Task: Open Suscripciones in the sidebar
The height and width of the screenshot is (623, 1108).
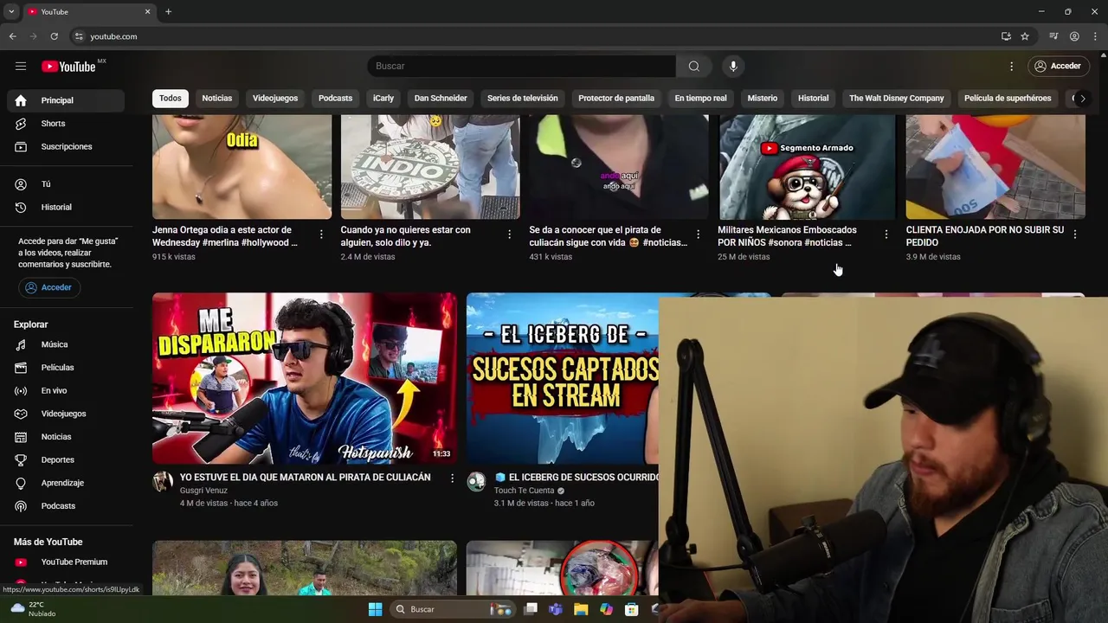Action: pyautogui.click(x=66, y=146)
